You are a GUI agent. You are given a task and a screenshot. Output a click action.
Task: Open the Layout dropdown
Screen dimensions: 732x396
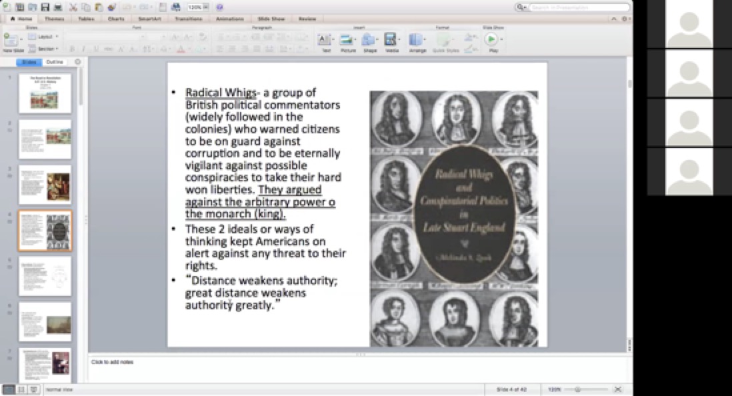pyautogui.click(x=43, y=37)
